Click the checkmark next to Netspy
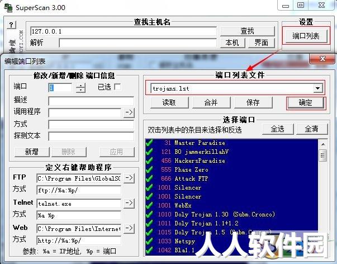This screenshot has height=264, width=337. pyautogui.click(x=149, y=241)
